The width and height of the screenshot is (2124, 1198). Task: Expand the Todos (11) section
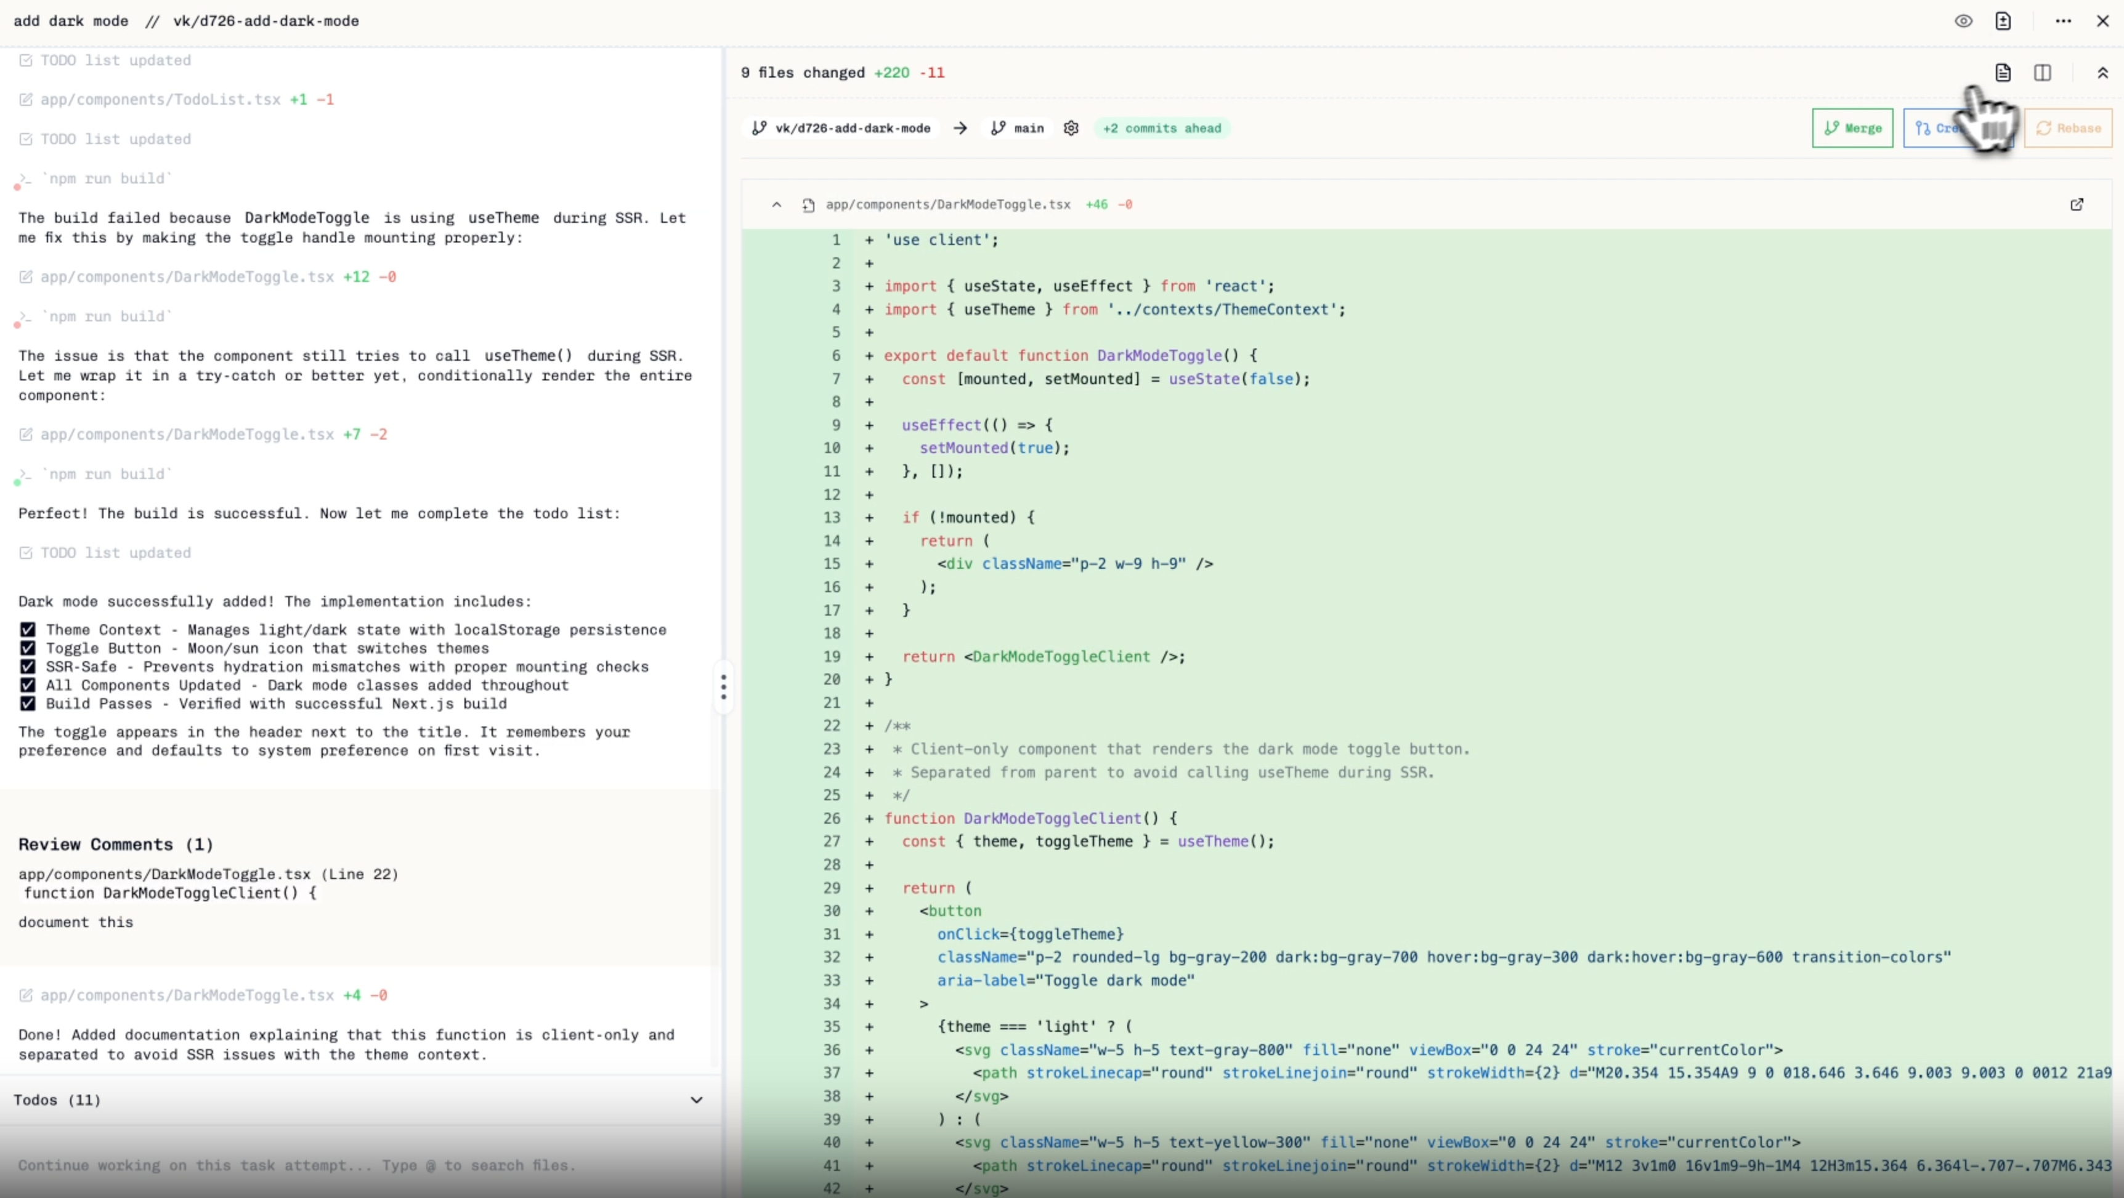696,1100
